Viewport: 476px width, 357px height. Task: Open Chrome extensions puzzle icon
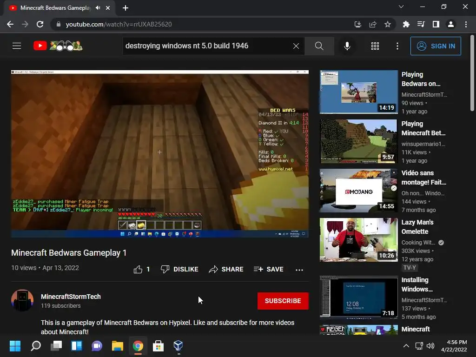tap(406, 24)
